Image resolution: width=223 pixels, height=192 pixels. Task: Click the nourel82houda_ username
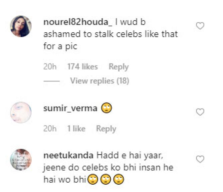point(78,22)
